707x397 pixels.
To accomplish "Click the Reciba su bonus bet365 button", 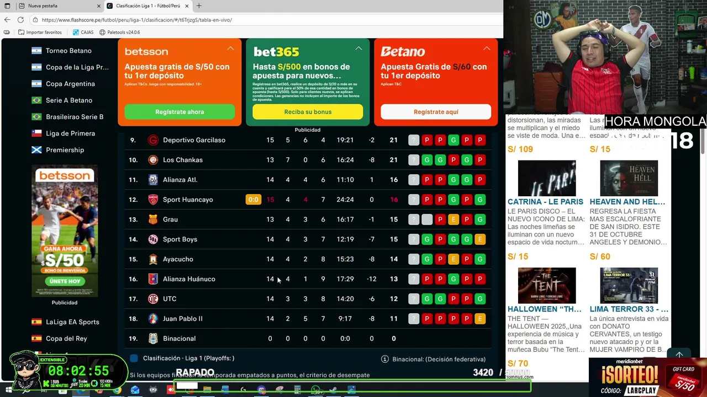I will [x=308, y=112].
